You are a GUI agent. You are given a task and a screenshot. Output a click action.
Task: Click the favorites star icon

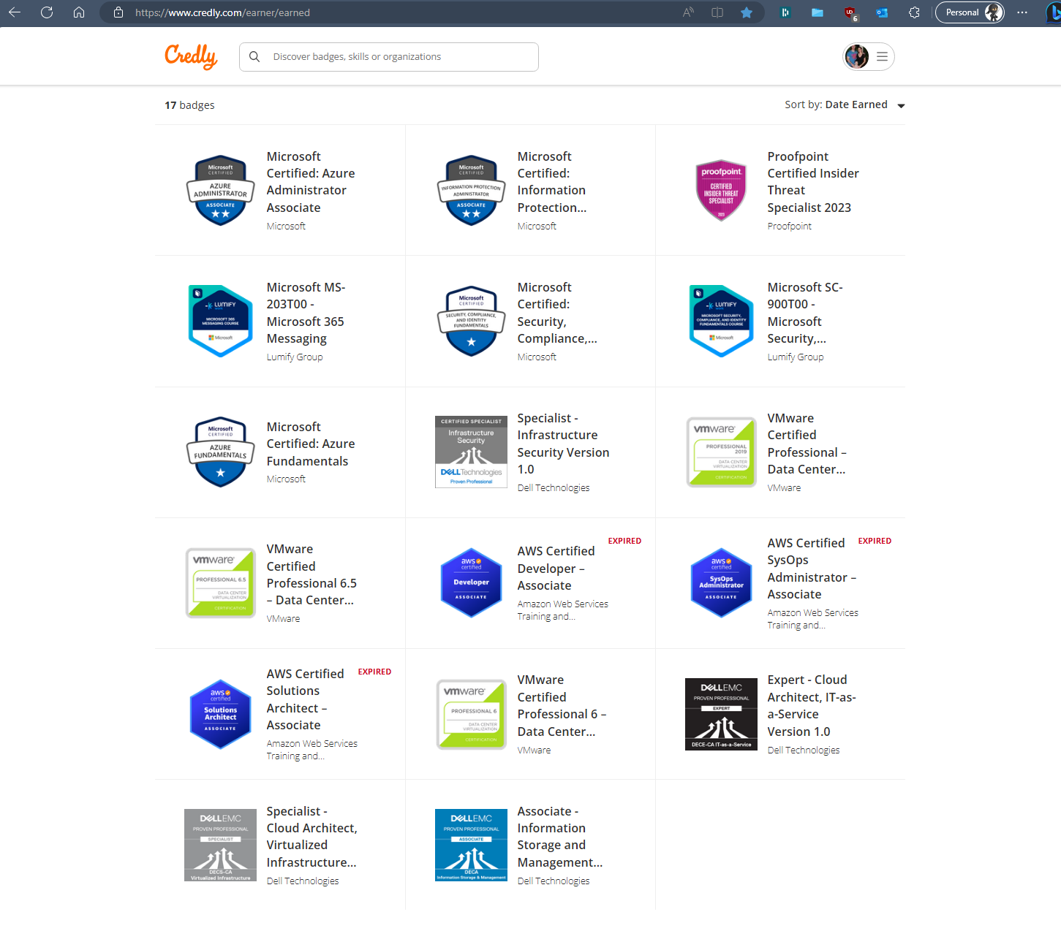tap(747, 12)
